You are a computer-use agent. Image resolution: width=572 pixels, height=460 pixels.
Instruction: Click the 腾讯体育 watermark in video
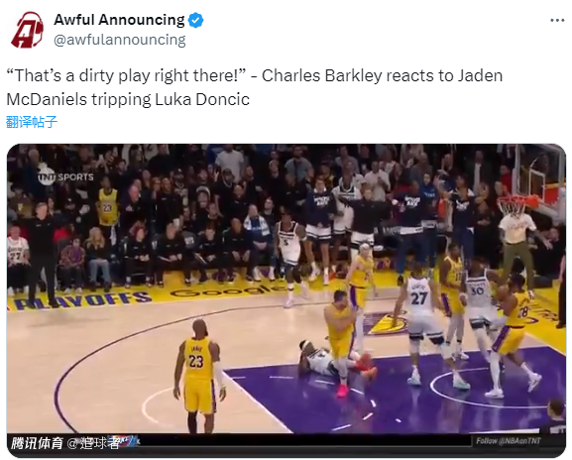click(x=37, y=443)
